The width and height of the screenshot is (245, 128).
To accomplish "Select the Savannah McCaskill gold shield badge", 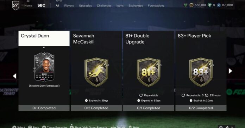I will pos(96,72).
